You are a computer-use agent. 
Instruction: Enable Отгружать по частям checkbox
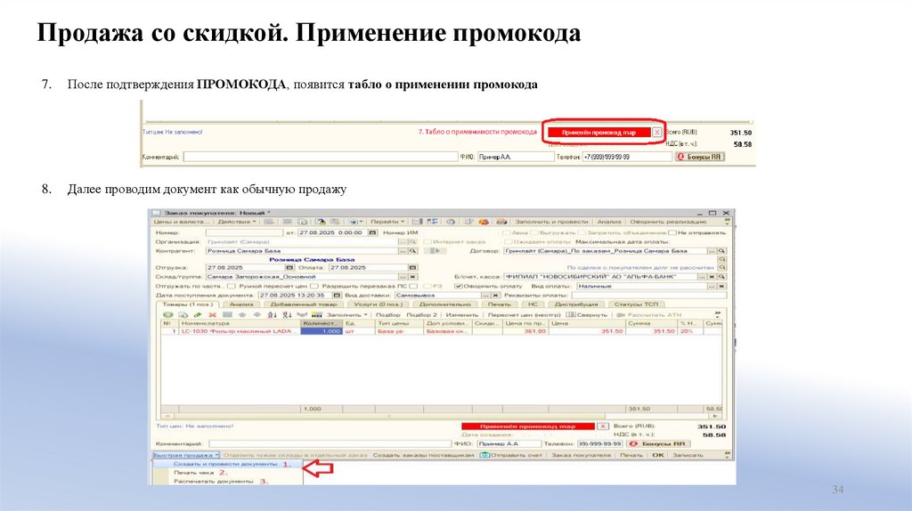point(231,286)
